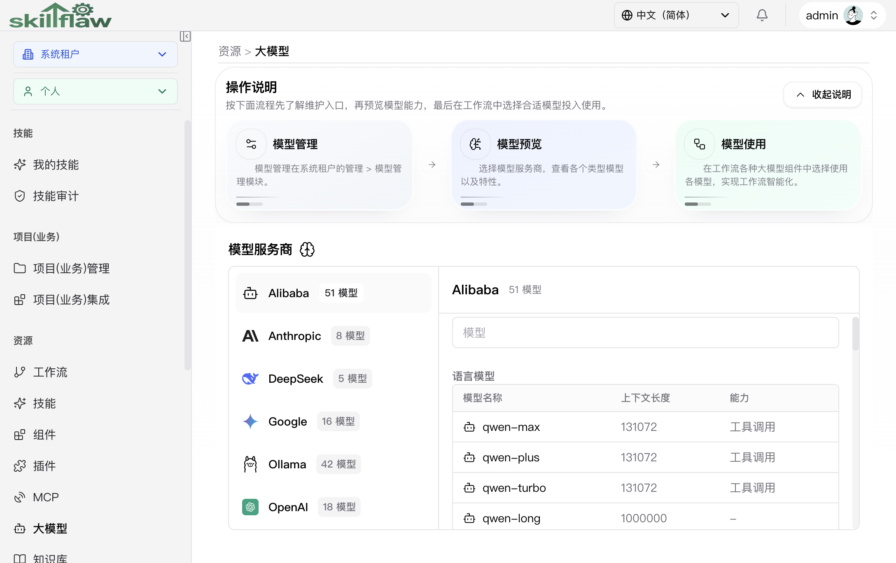The width and height of the screenshot is (896, 563).
Task: Open notifications bell
Action: (762, 15)
